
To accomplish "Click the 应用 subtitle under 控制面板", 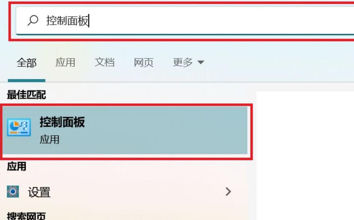I will coord(49,140).
